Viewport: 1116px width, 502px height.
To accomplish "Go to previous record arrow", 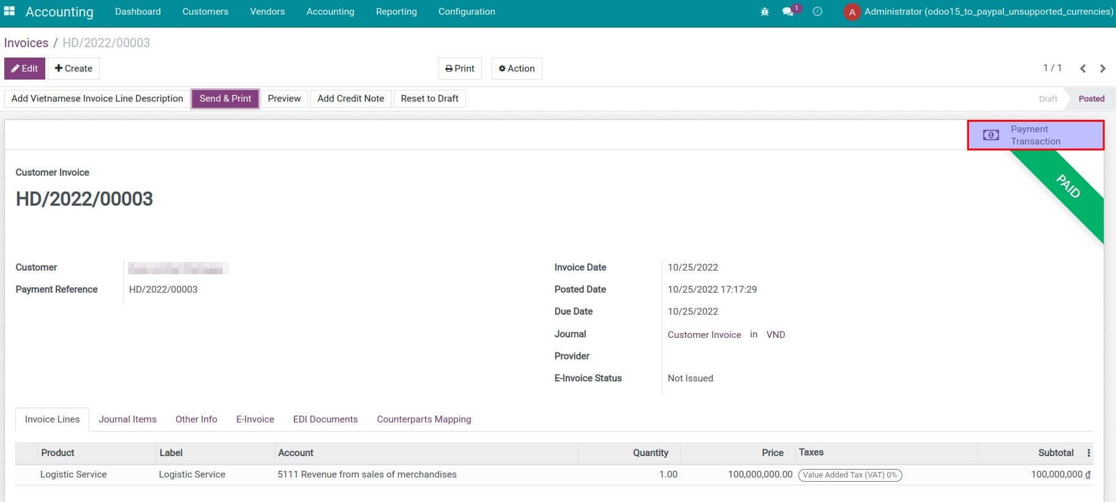I will (1083, 69).
